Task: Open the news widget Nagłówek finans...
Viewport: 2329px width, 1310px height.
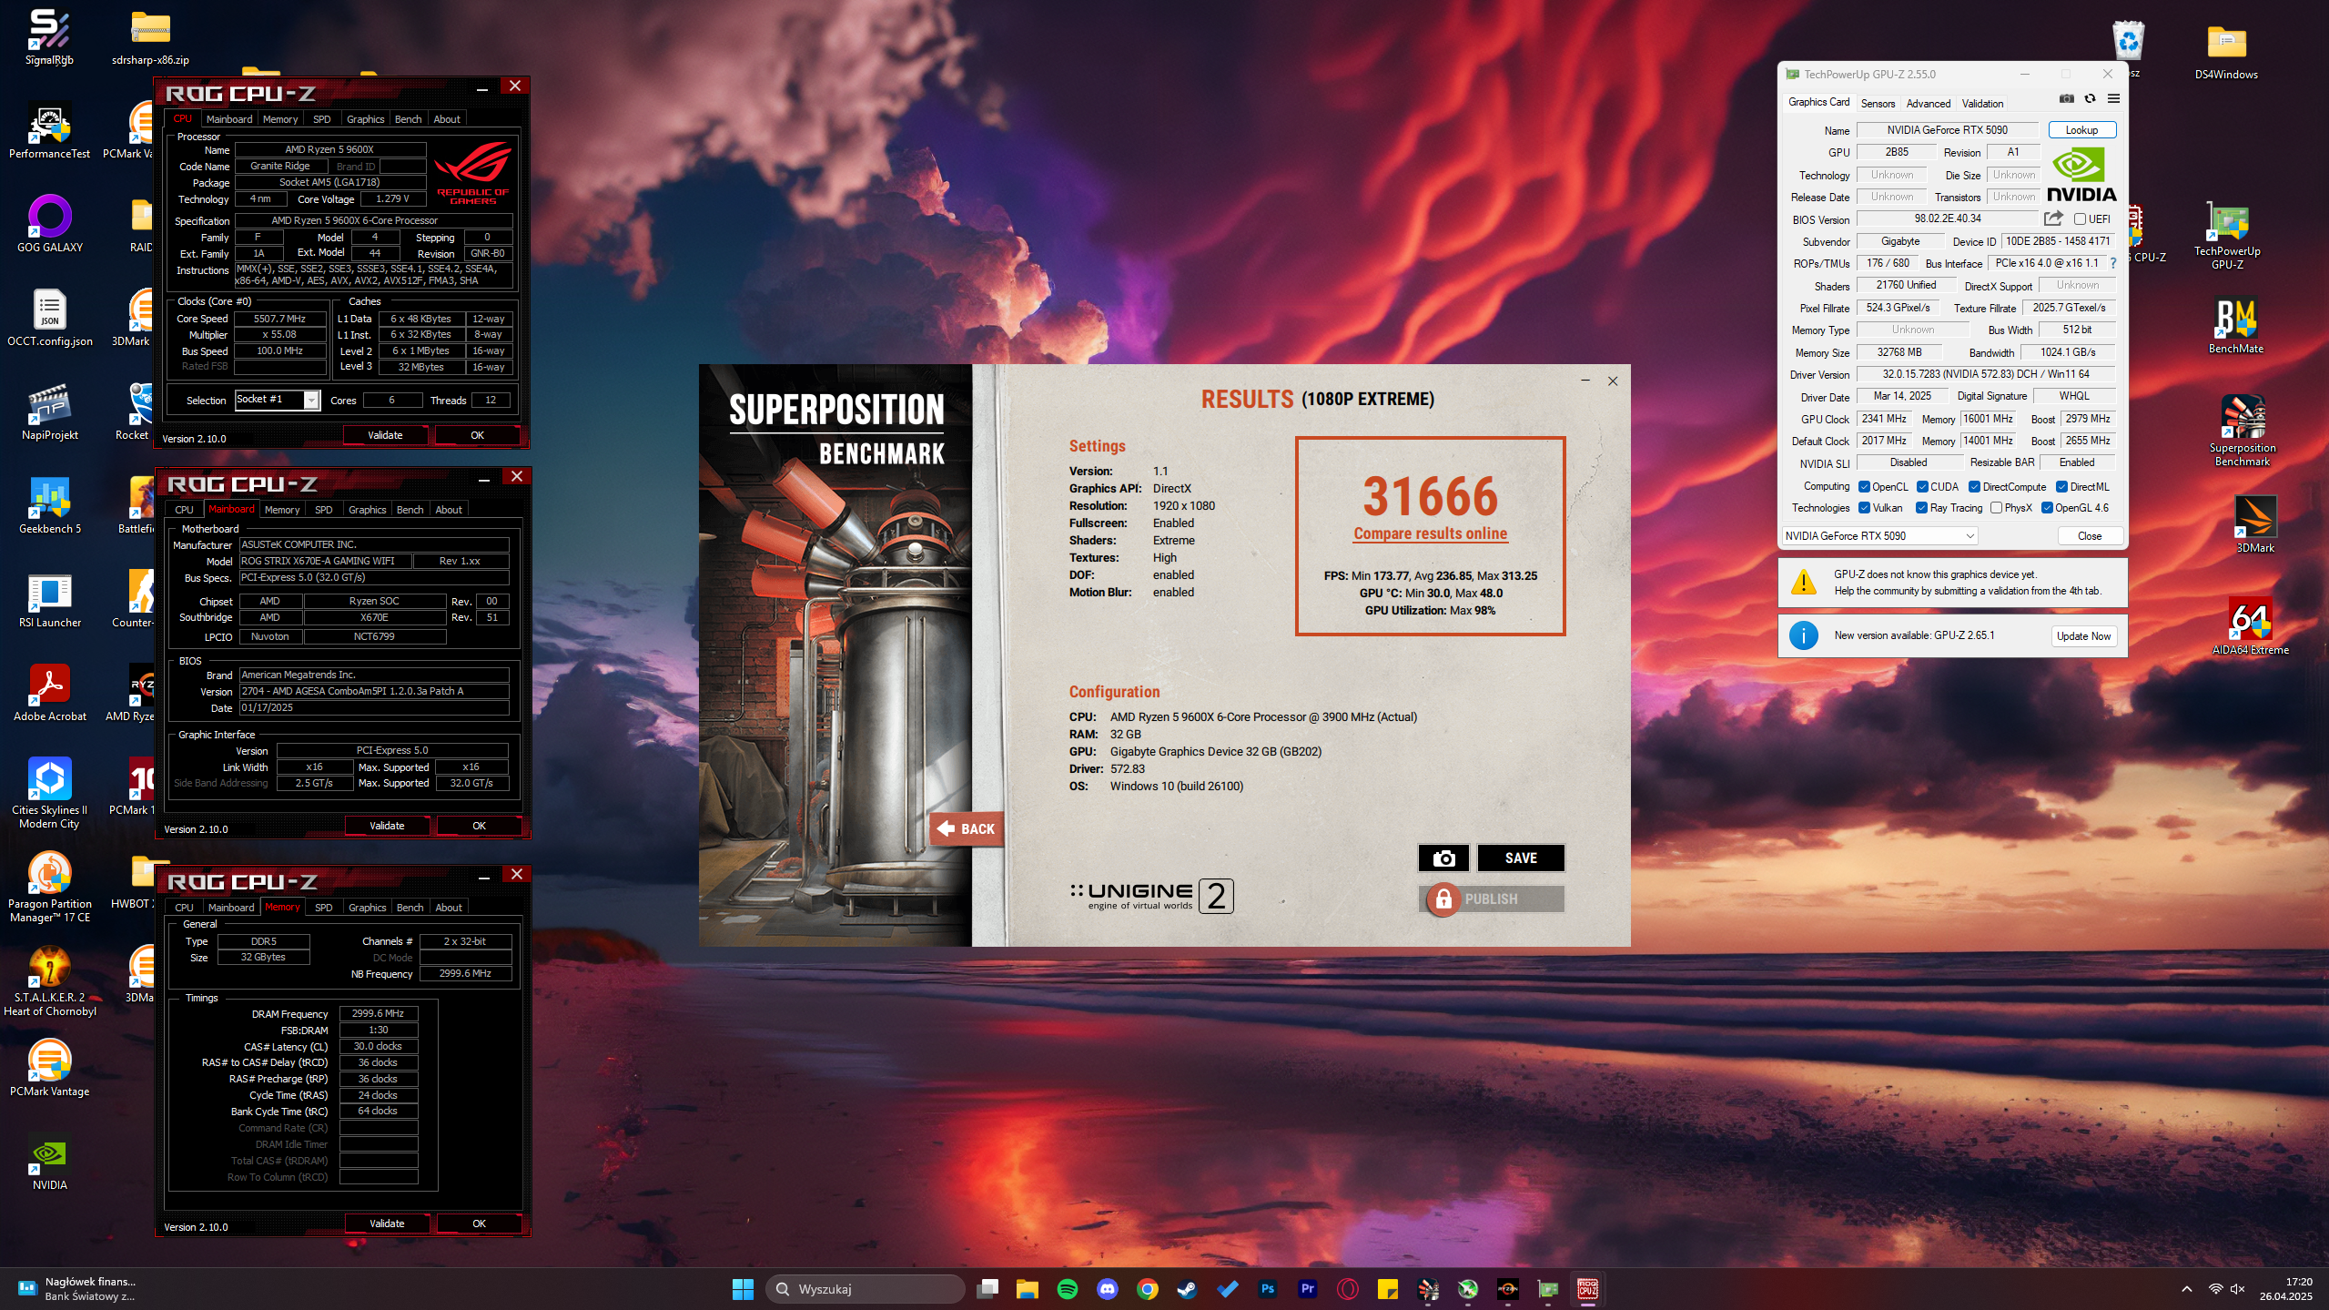Action: [x=77, y=1289]
